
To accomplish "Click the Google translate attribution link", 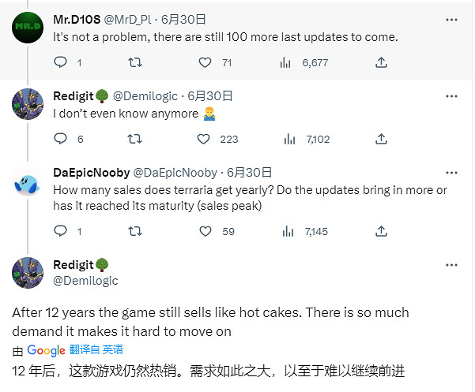I will [x=46, y=349].
